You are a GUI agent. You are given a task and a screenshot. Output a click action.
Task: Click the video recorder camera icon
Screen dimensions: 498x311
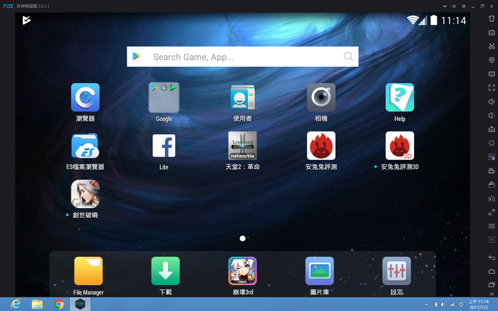(492, 171)
